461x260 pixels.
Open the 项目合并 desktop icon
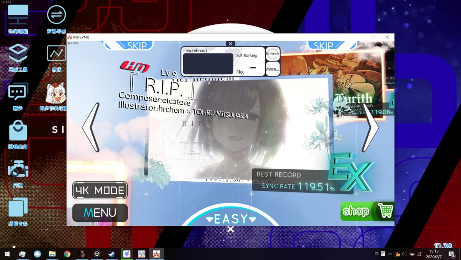pos(18,212)
